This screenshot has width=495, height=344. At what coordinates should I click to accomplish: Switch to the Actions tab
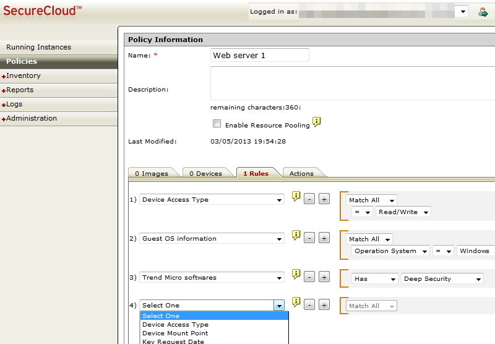pyautogui.click(x=301, y=173)
